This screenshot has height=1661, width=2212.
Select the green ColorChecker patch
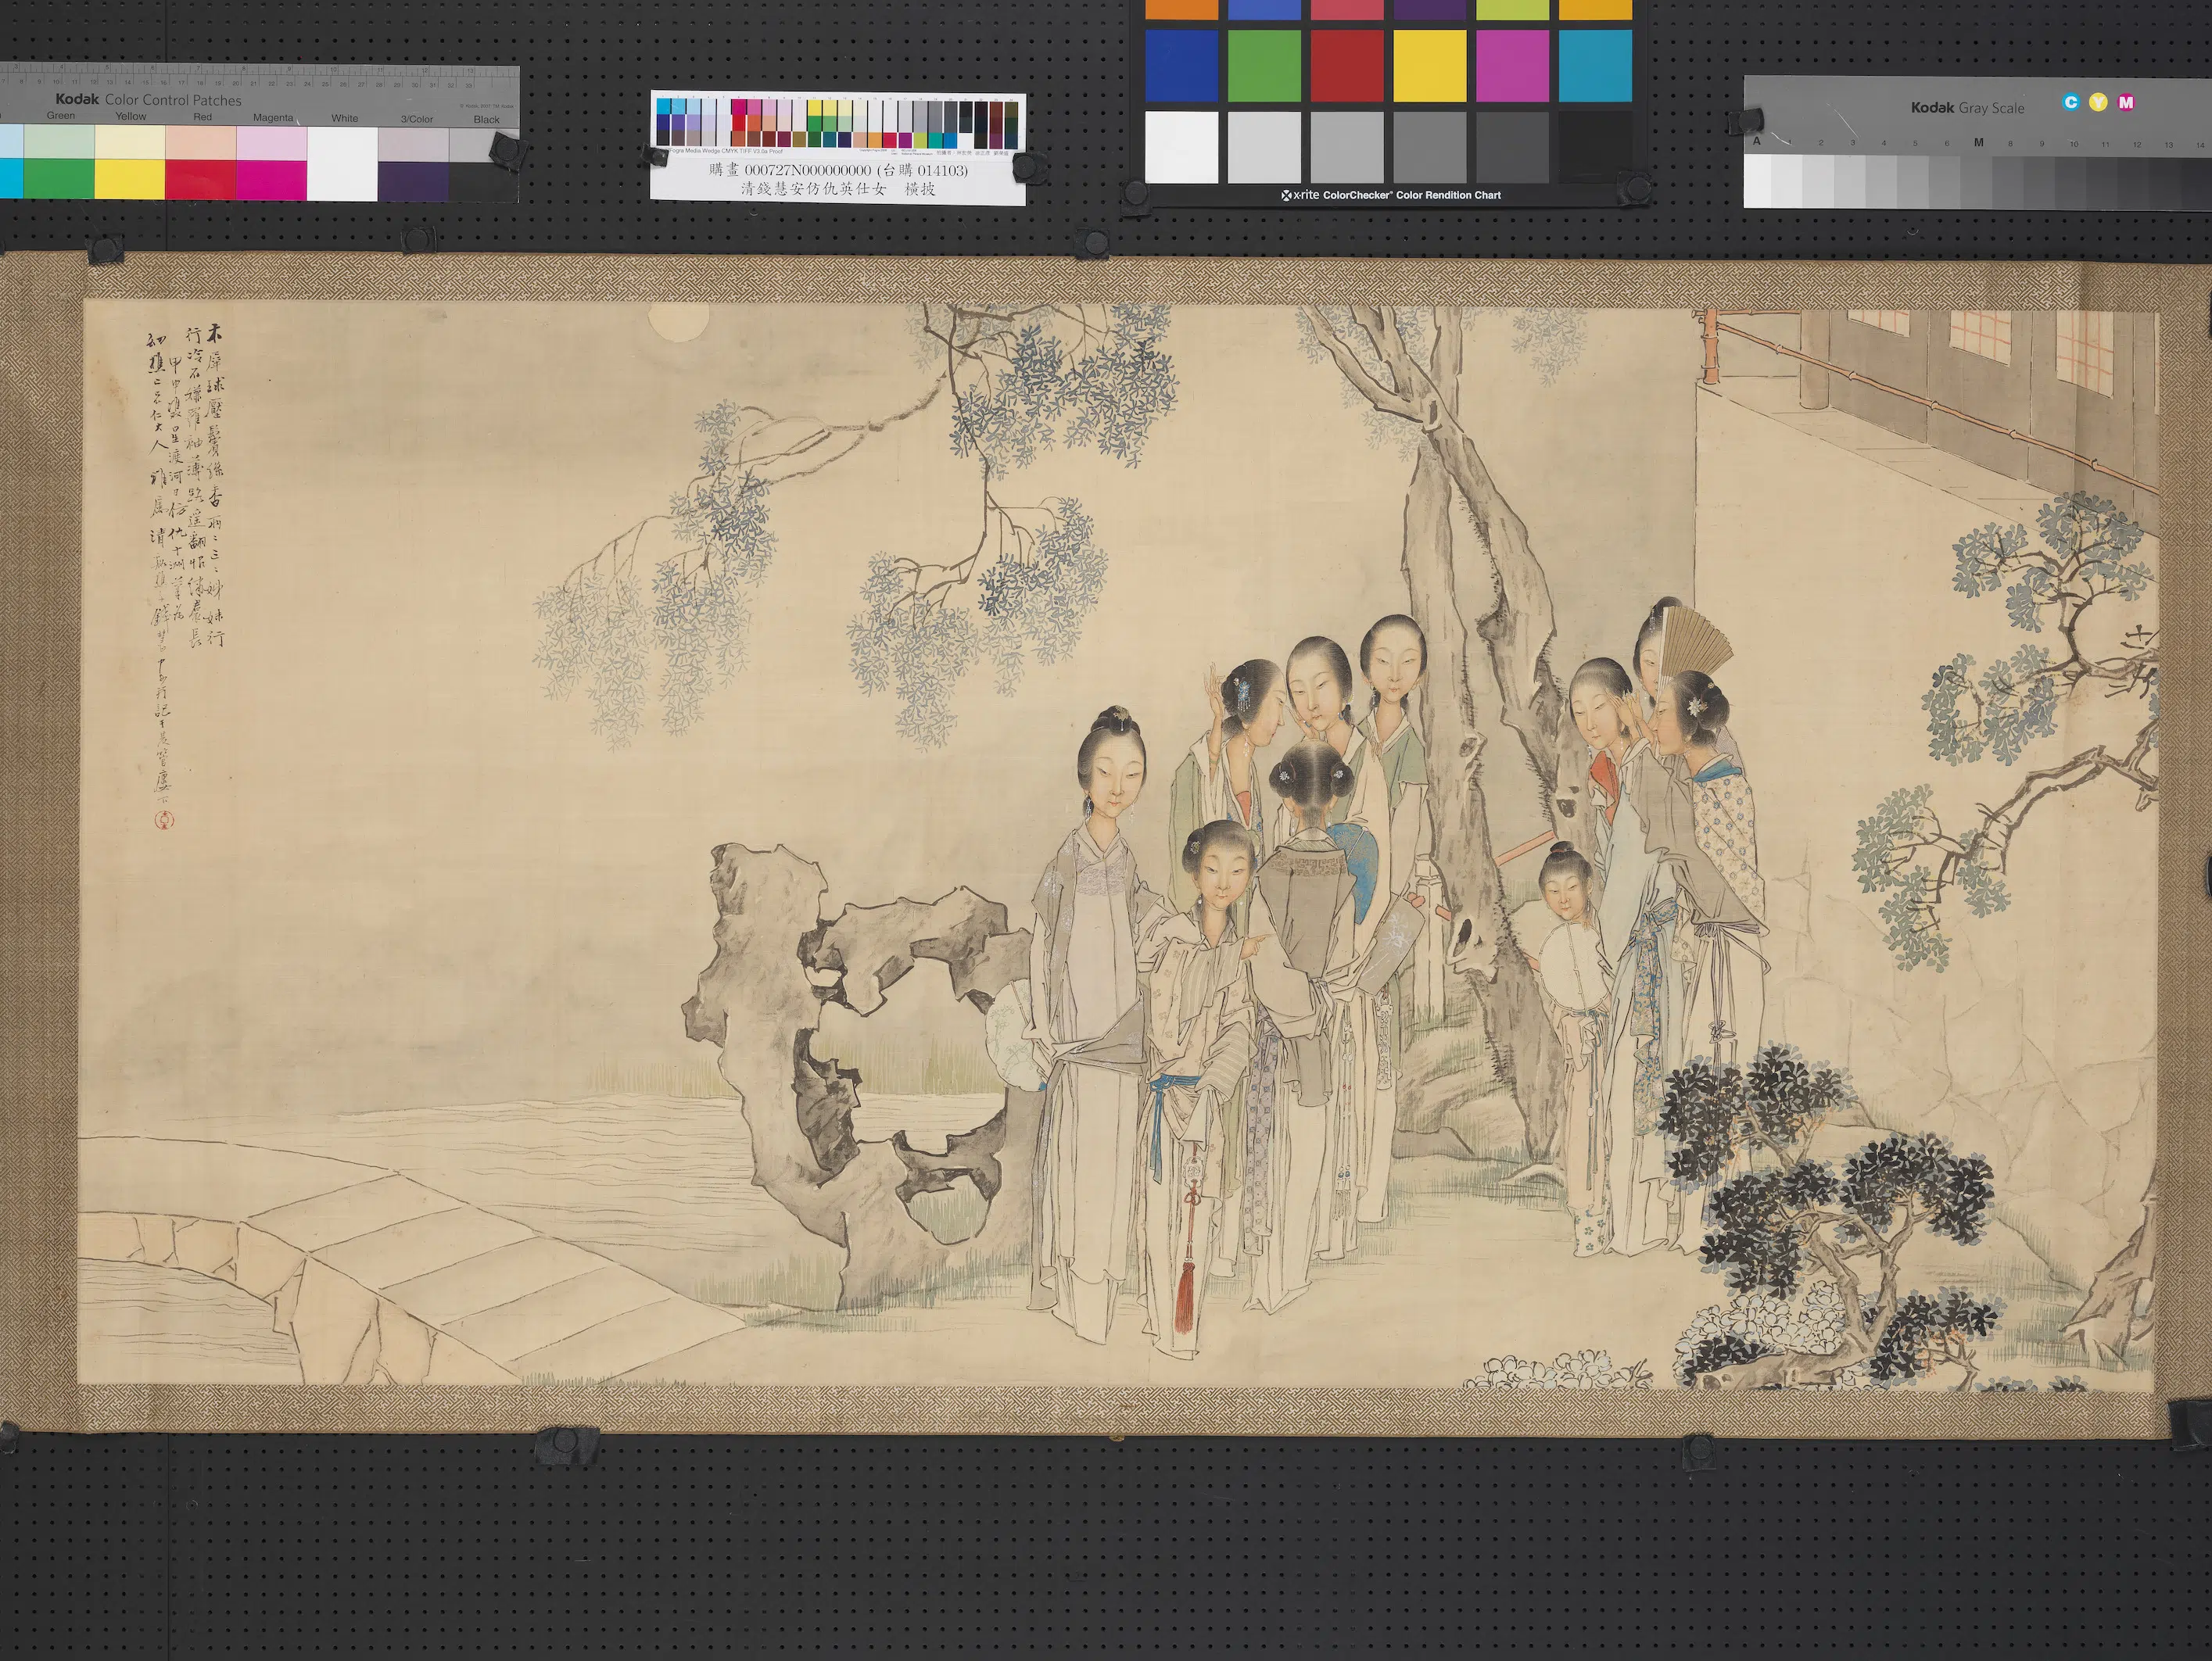pos(1264,65)
